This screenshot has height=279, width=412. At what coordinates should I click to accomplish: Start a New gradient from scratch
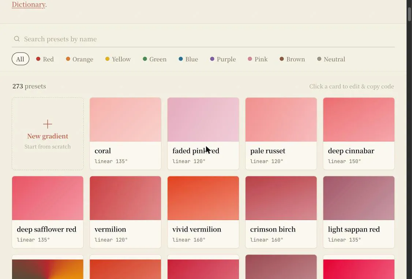coord(48,134)
